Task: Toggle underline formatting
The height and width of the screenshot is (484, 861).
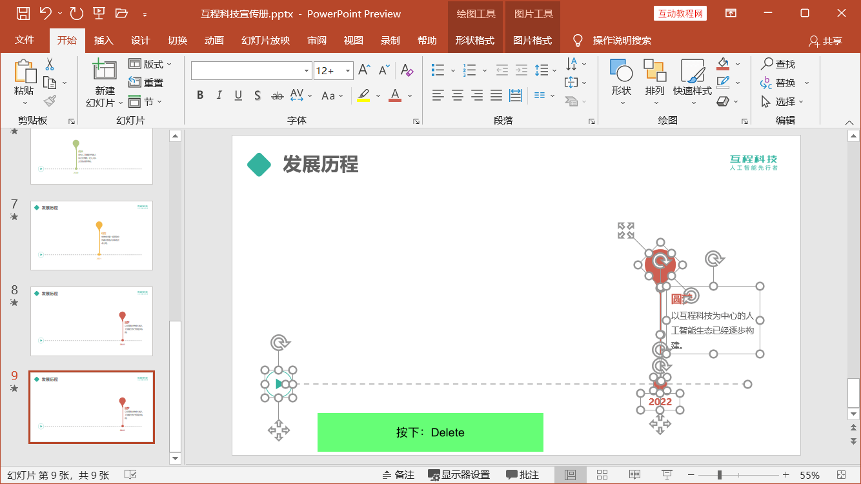Action: [x=238, y=96]
